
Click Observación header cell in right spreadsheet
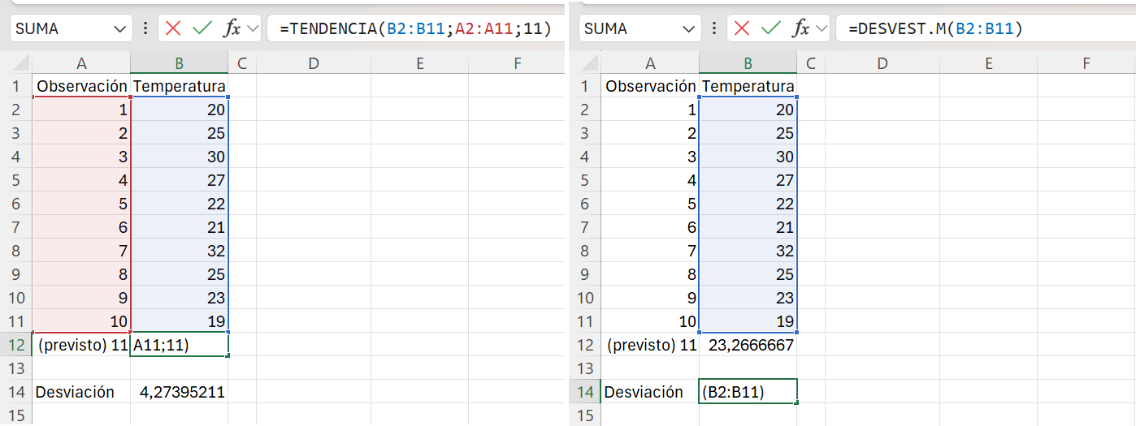point(650,86)
